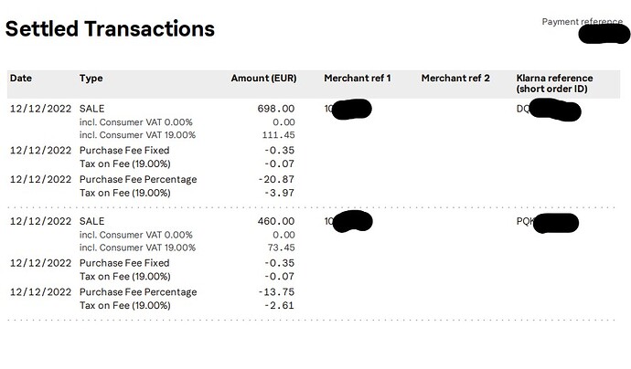
Task: Select the -2.61 tax on fee value
Action: [281, 305]
